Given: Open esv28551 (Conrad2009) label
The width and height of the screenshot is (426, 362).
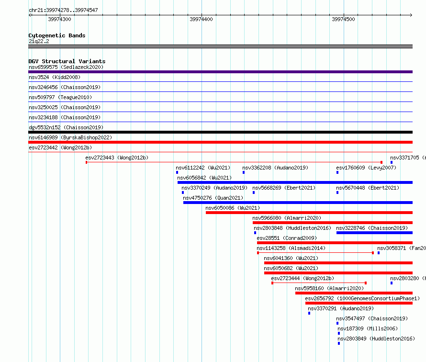Looking at the screenshot, I should click(x=287, y=238).
